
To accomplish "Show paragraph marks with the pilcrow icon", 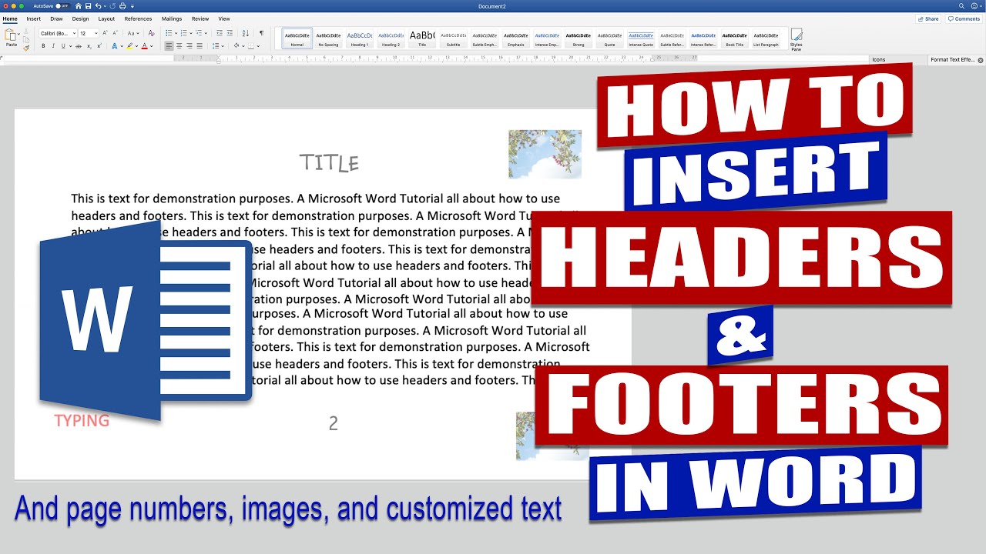I will coord(262,33).
